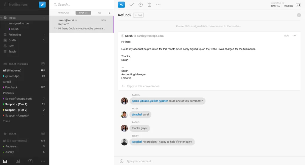The width and height of the screenshot is (305, 165).
Task: Click Peter's avatar in comments
Action: click(x=124, y=115)
